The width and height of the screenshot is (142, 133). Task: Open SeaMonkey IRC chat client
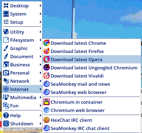pyautogui.click(x=92, y=128)
